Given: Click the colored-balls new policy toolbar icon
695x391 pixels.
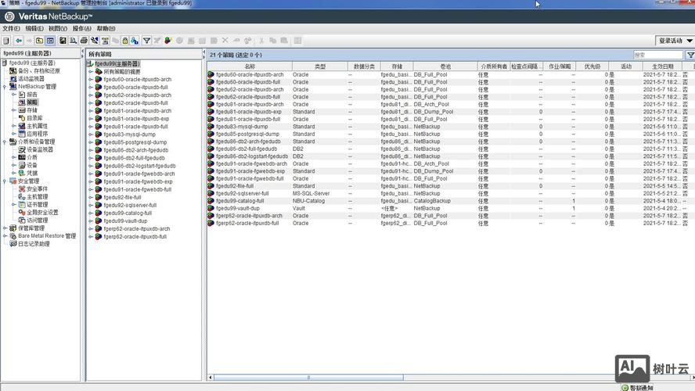Looking at the screenshot, I should pyautogui.click(x=168, y=41).
